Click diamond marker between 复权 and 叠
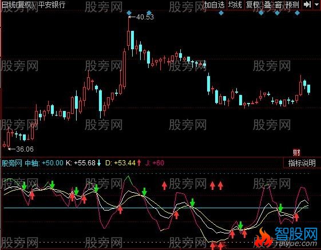 coord(261,13)
